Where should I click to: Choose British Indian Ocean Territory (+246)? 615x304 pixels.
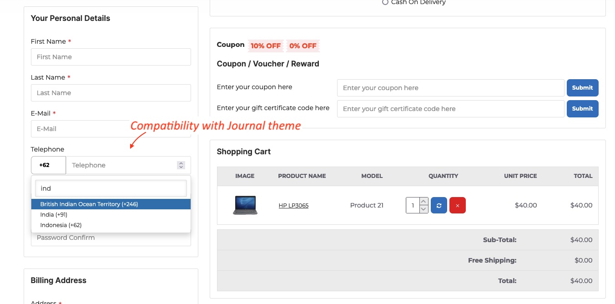click(89, 204)
